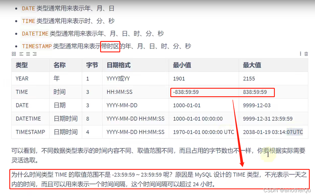This screenshot has height=196, width=315.
Task: Center-align the table
Action: coord(28,54)
